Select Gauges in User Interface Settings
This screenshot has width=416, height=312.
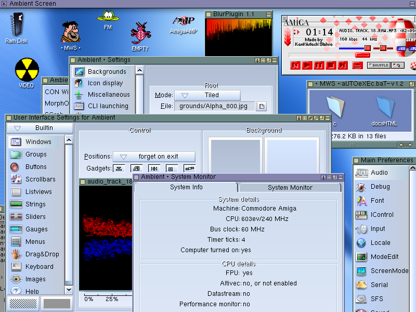click(x=36, y=229)
